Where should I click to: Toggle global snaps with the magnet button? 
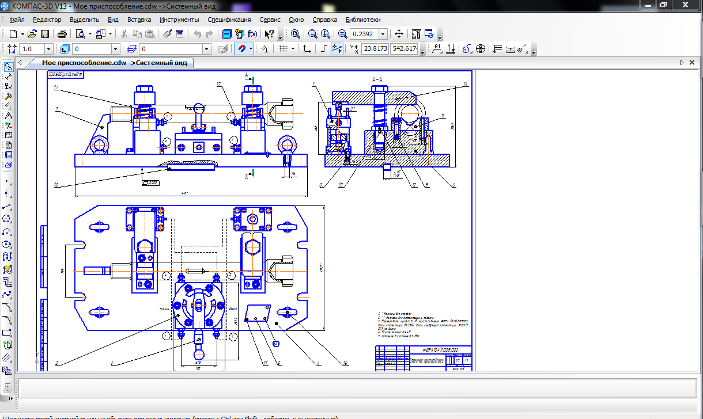click(x=241, y=49)
